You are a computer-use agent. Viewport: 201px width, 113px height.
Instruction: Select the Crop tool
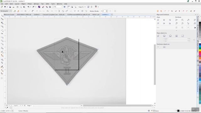click(2, 23)
